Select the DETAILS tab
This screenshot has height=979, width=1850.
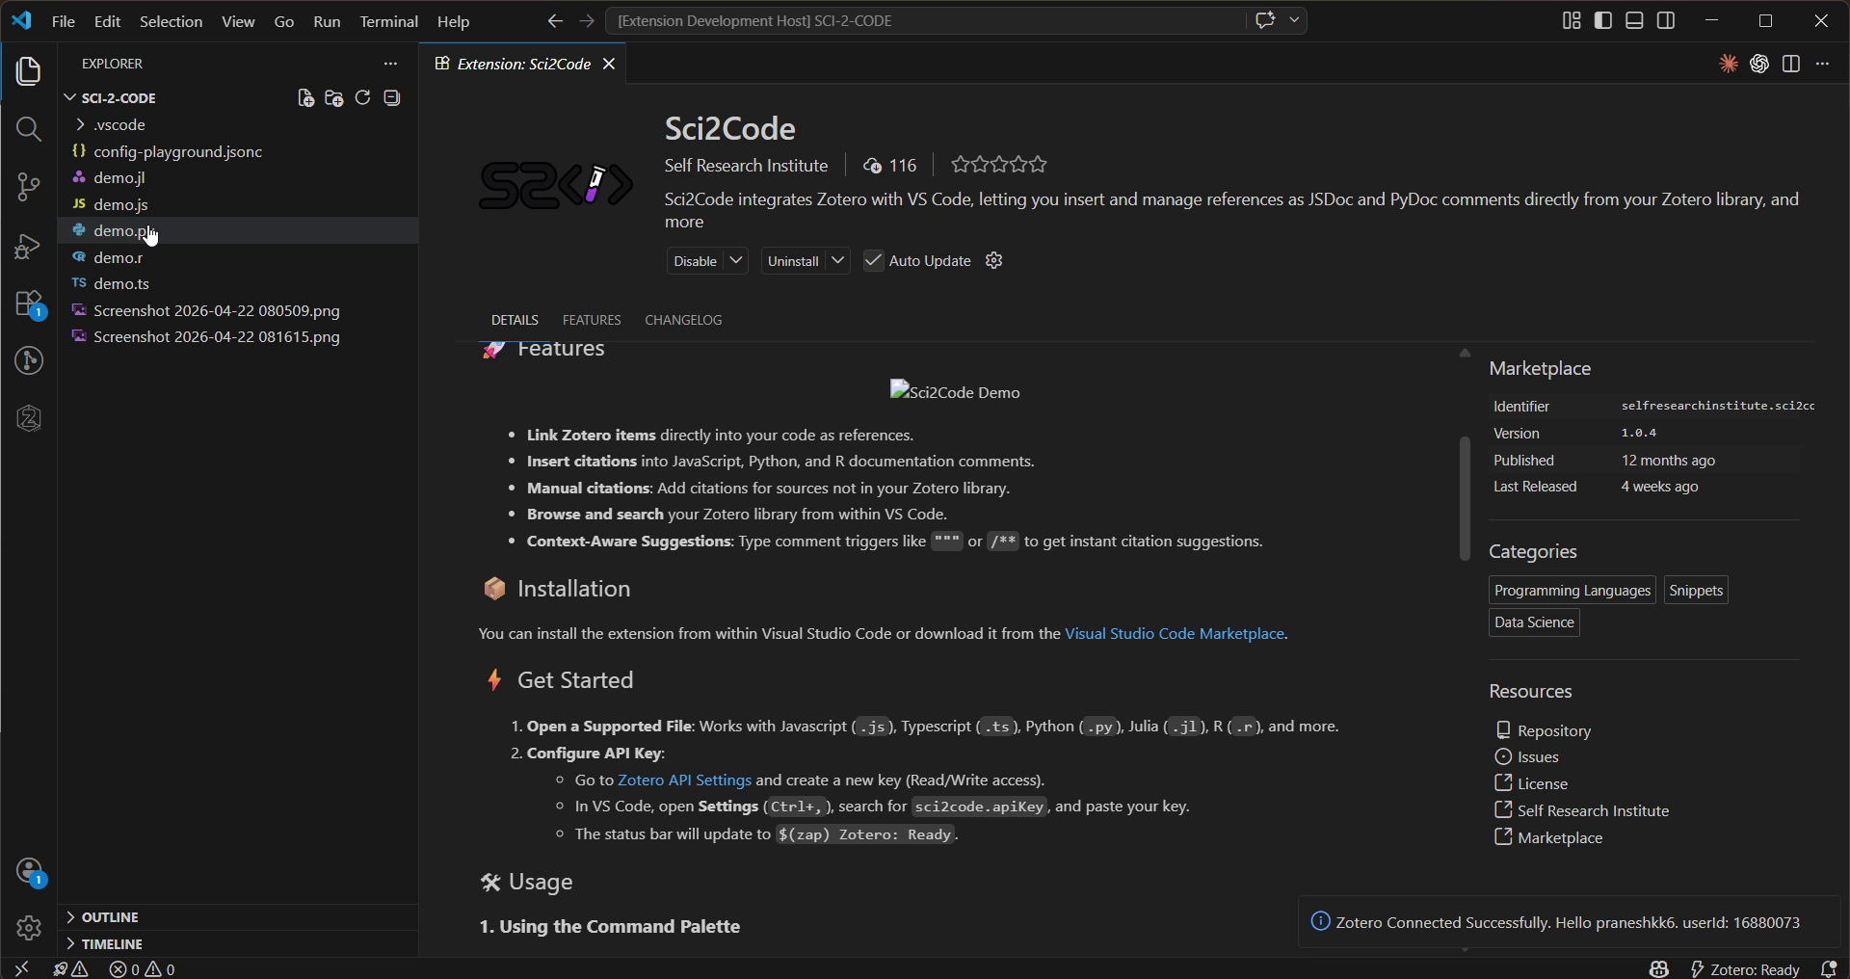[x=515, y=320]
